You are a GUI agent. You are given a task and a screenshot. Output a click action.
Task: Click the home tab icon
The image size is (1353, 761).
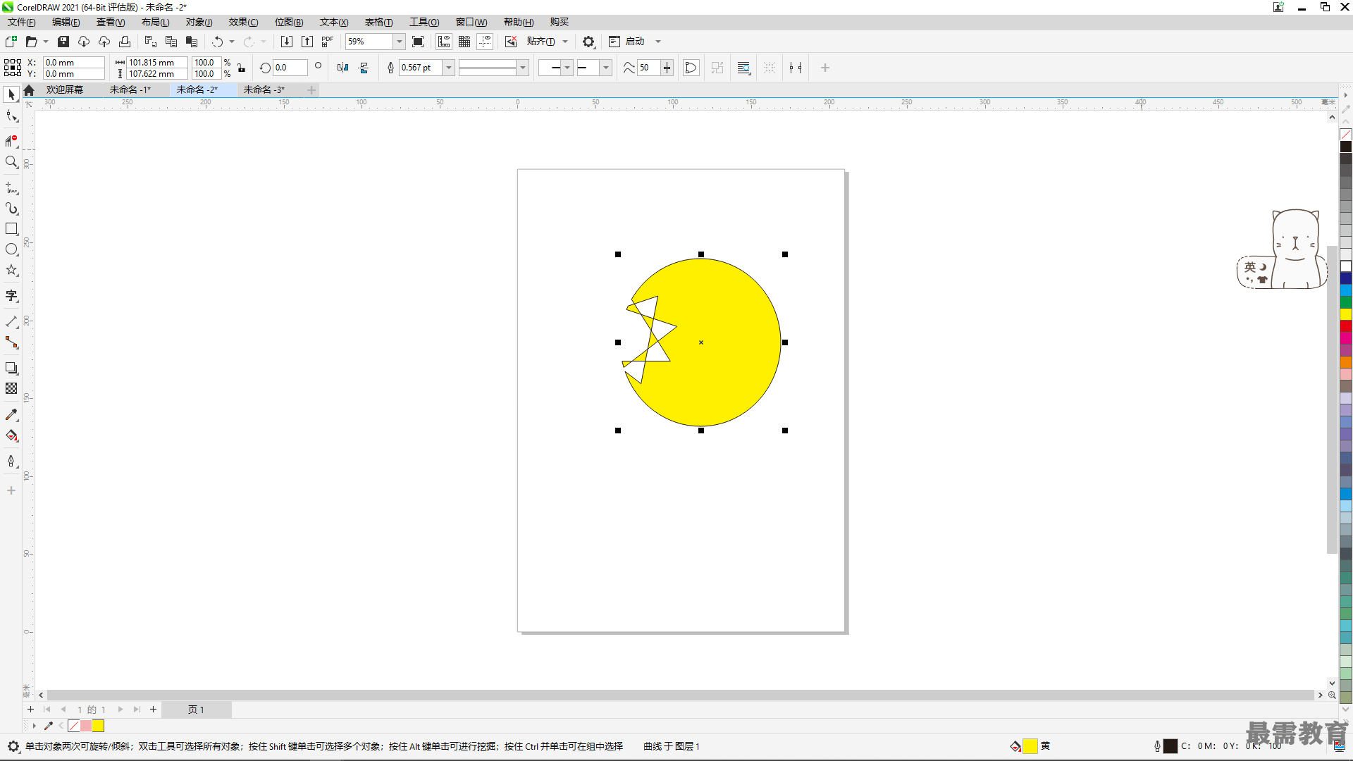tap(29, 90)
